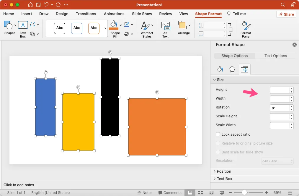Screen dimensions: 299x196
Task: Open the Comments panel
Action: point(170,192)
